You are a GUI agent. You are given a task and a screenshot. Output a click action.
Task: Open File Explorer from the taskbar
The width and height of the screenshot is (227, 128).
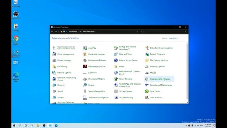tap(38, 126)
